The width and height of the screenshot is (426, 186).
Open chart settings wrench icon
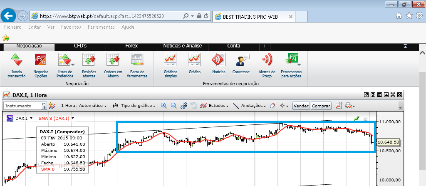pyautogui.click(x=339, y=106)
